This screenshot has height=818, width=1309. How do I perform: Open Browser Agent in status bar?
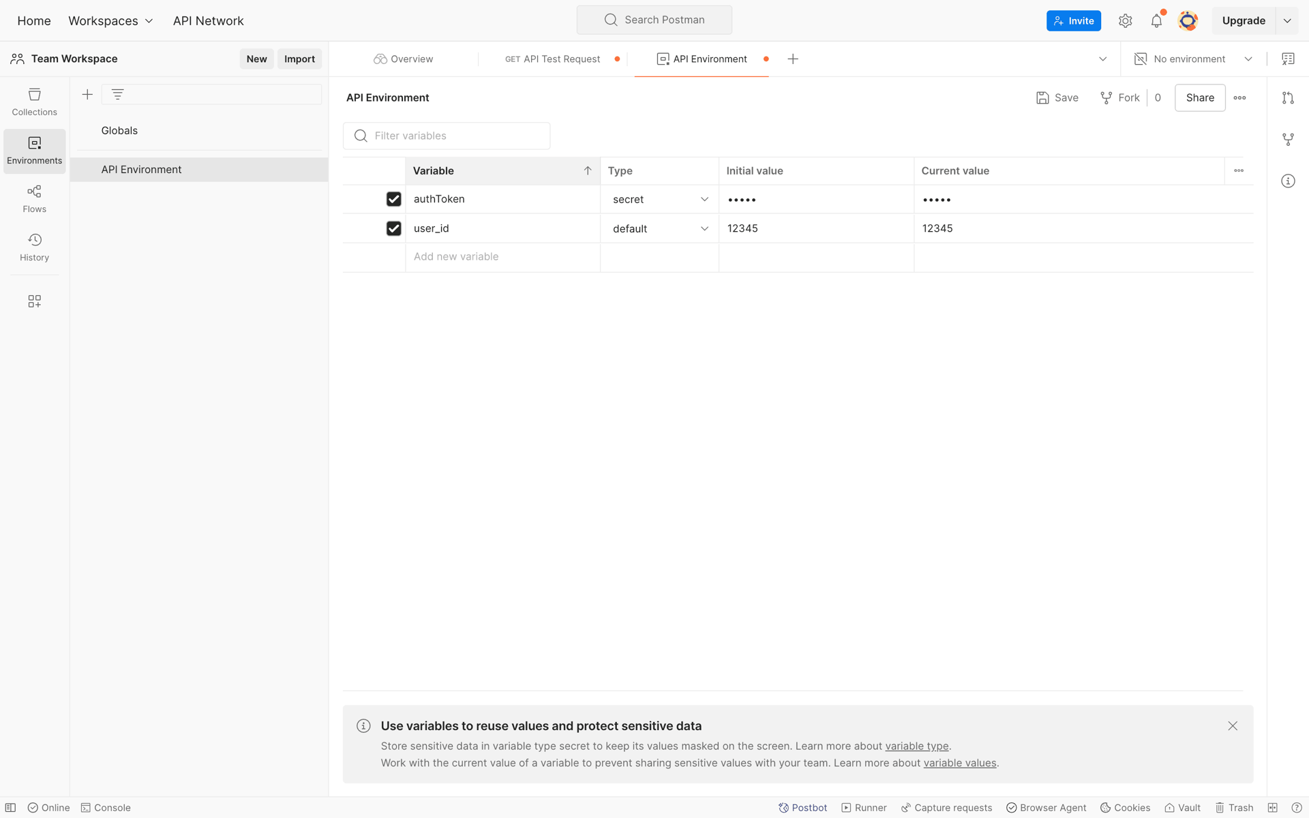point(1046,808)
